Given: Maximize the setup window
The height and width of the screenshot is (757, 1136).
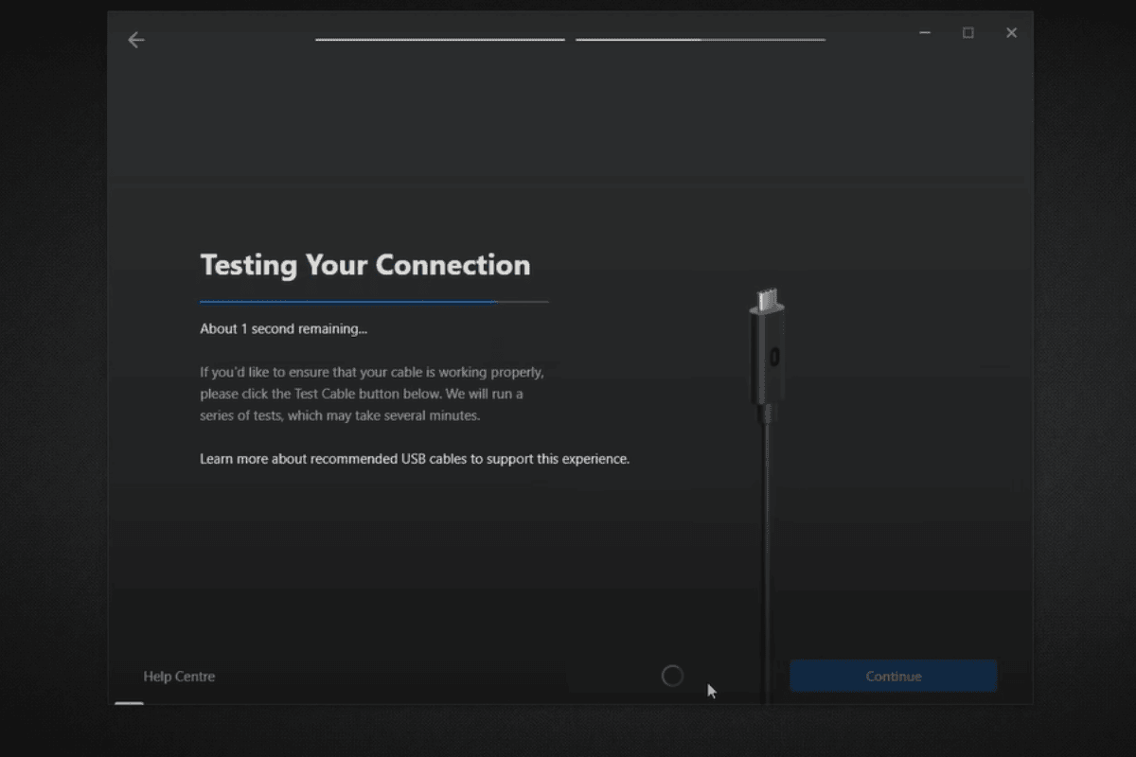Looking at the screenshot, I should pos(968,33).
